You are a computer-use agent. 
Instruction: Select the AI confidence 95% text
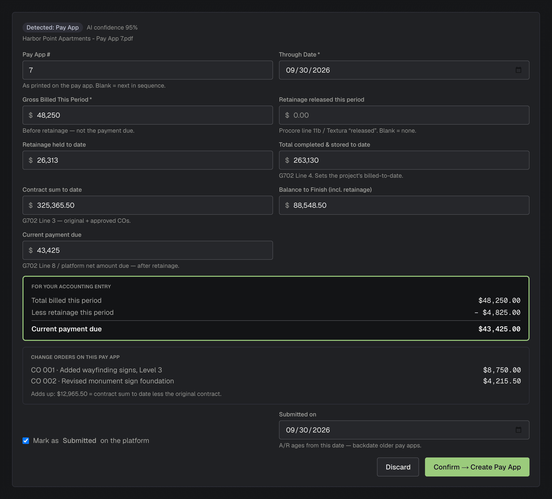tap(112, 28)
